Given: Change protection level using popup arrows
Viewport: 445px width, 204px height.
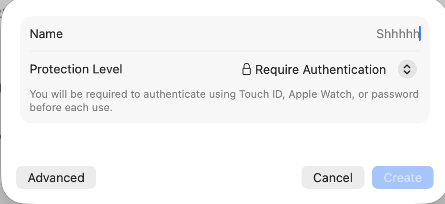Looking at the screenshot, I should pyautogui.click(x=407, y=69).
